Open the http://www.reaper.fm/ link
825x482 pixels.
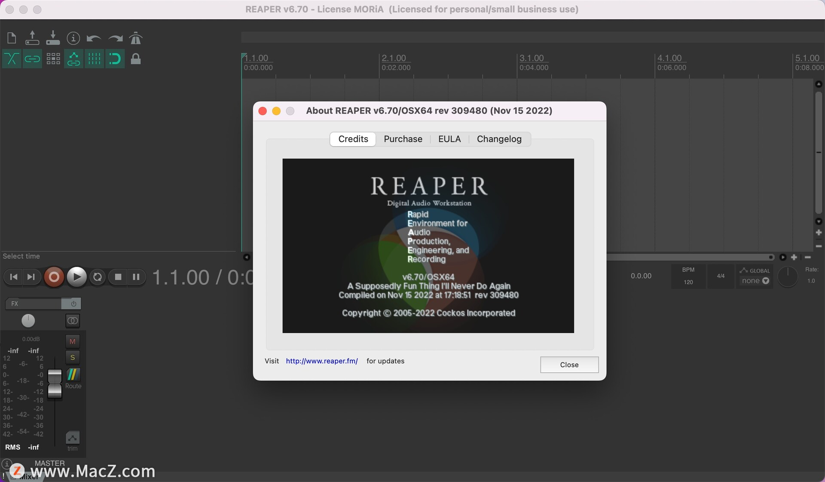coord(321,361)
